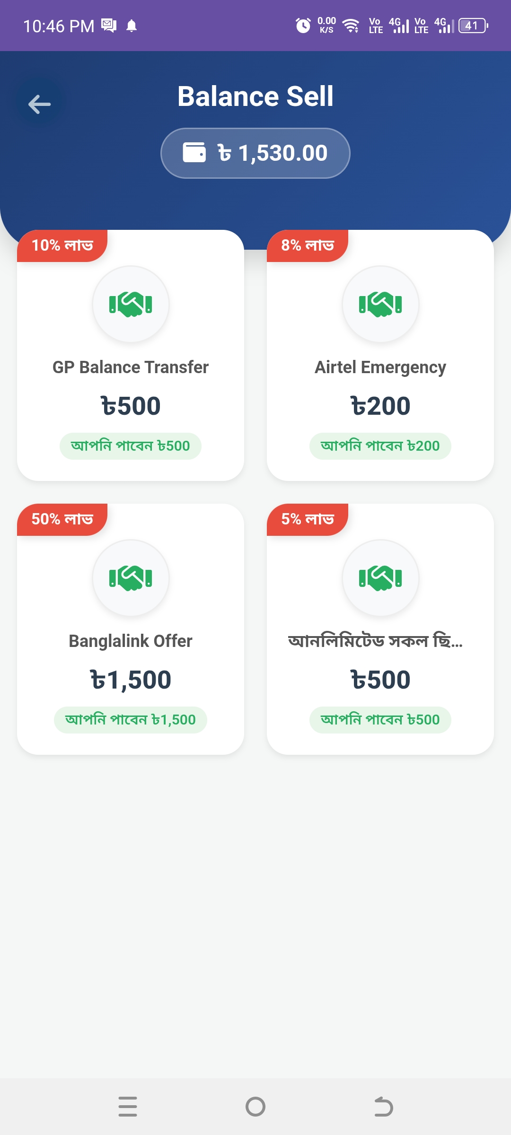Tap the ৳1,530.00 balance amount
Image resolution: width=511 pixels, height=1135 pixels.
coord(273,153)
